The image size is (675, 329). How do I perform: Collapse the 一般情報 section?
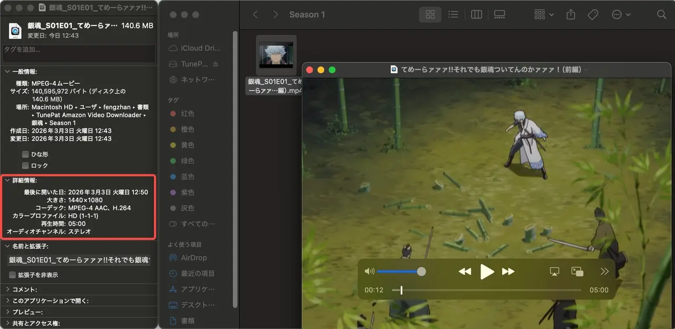point(6,72)
